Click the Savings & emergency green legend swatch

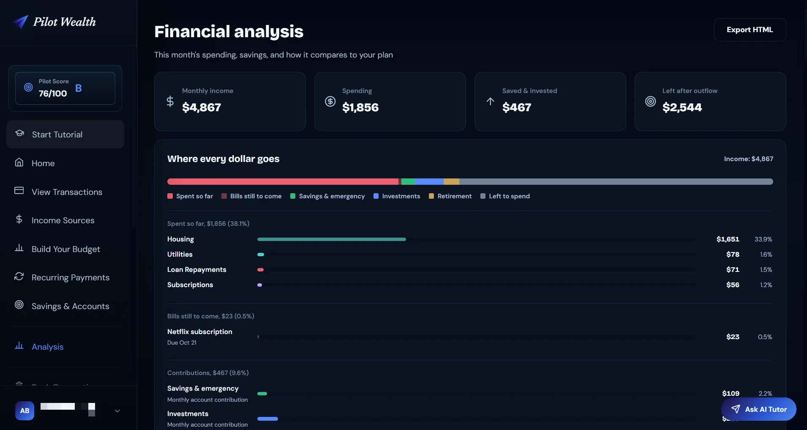(x=293, y=196)
